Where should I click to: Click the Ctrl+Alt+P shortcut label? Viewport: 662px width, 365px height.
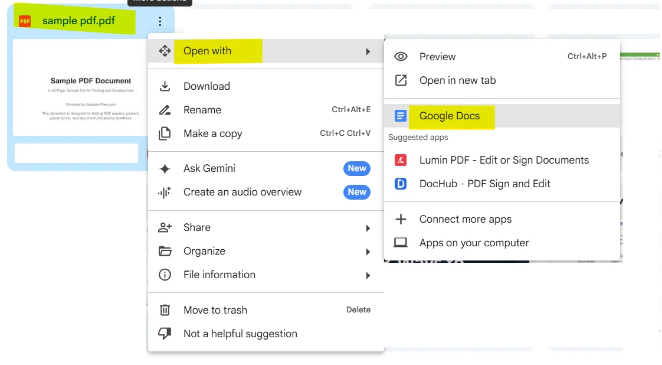[587, 56]
